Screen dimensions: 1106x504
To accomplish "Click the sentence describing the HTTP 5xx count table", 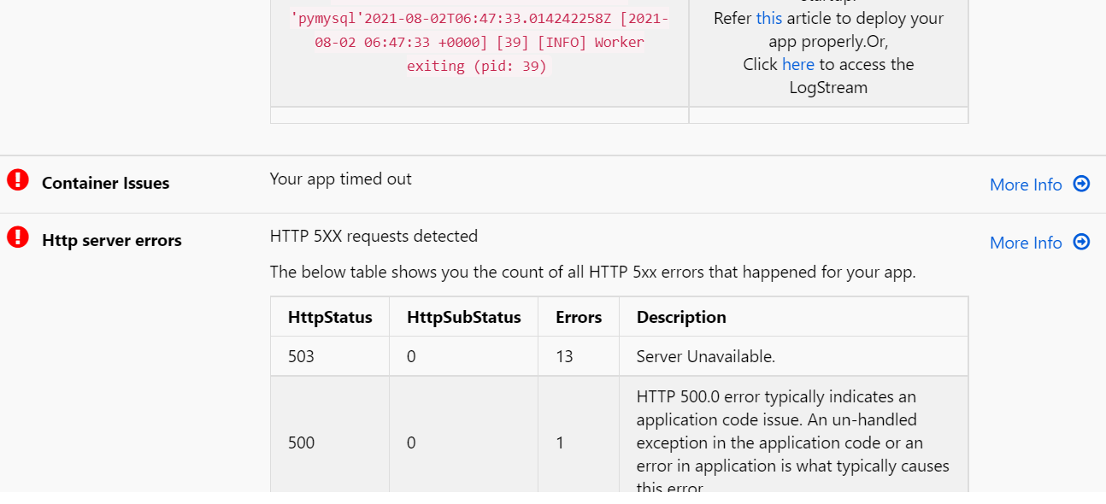I will point(593,272).
